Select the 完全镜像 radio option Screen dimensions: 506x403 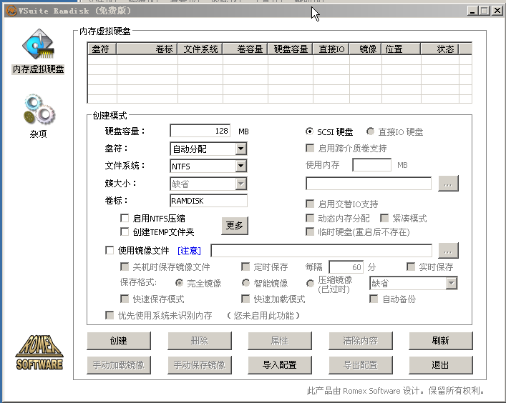(x=179, y=283)
